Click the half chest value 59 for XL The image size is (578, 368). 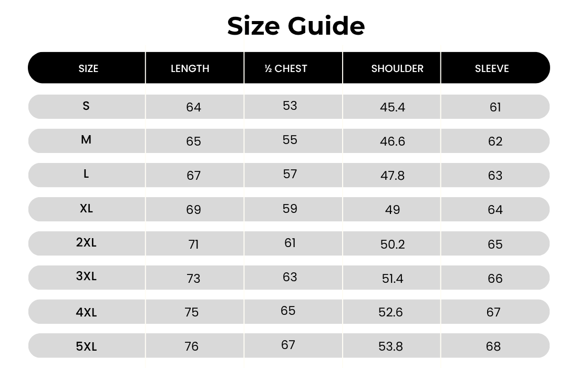tap(290, 209)
